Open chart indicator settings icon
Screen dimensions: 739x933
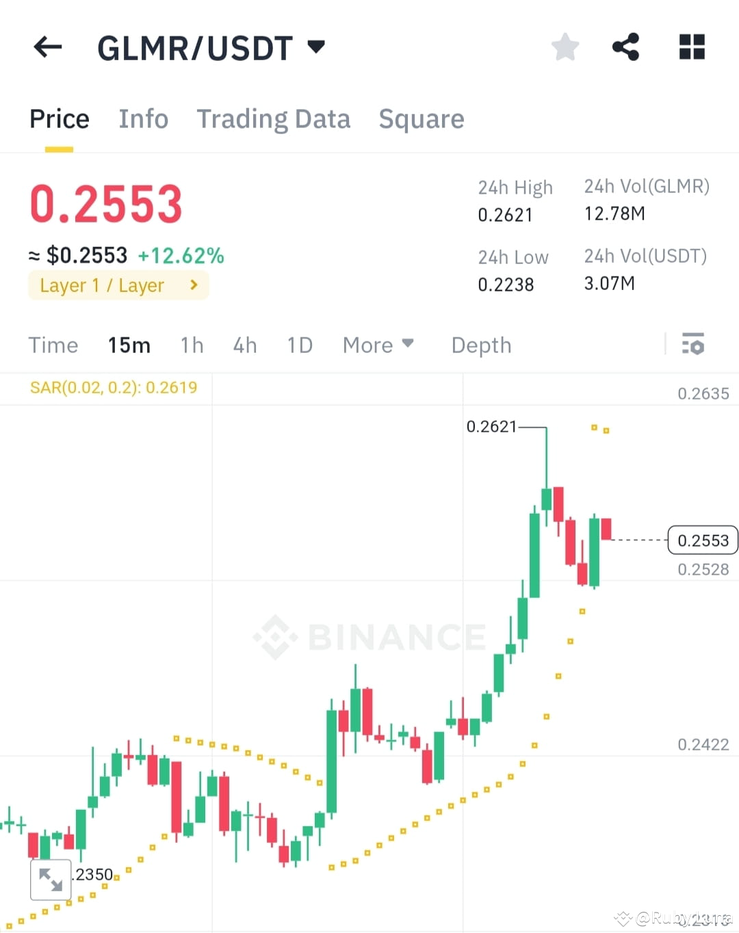pyautogui.click(x=693, y=345)
